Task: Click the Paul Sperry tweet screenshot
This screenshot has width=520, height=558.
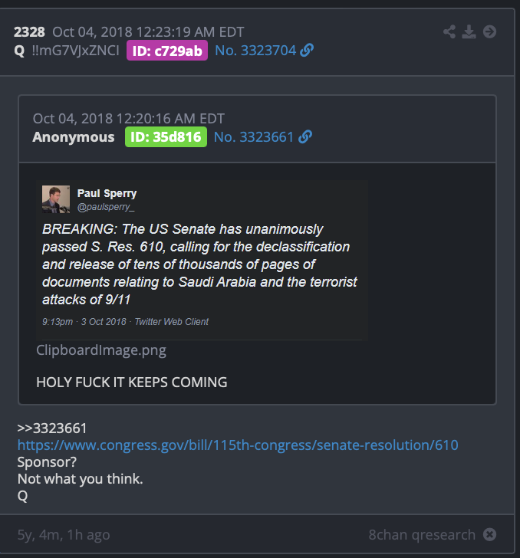Action: coord(202,260)
